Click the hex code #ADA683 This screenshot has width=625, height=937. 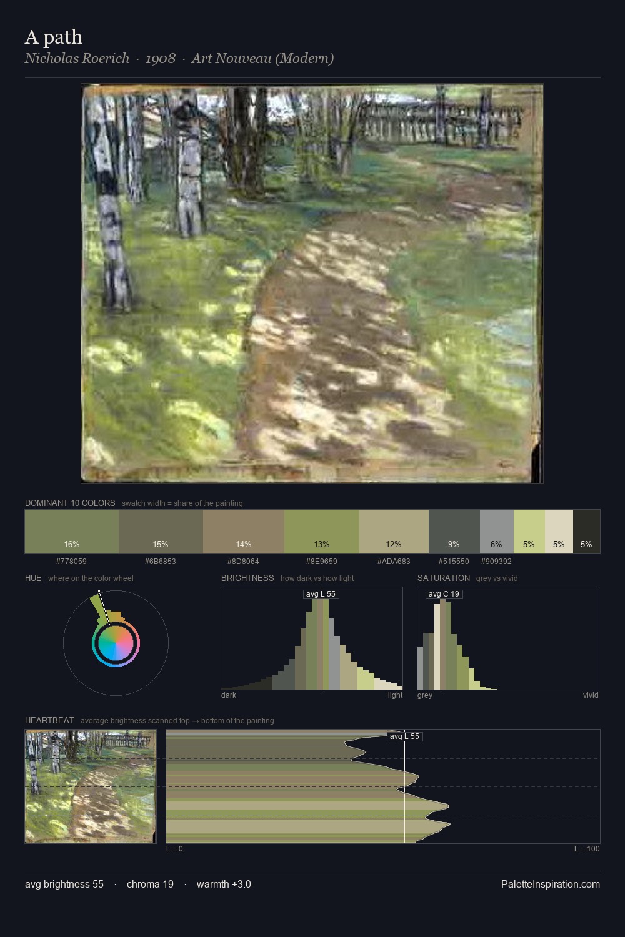point(394,562)
